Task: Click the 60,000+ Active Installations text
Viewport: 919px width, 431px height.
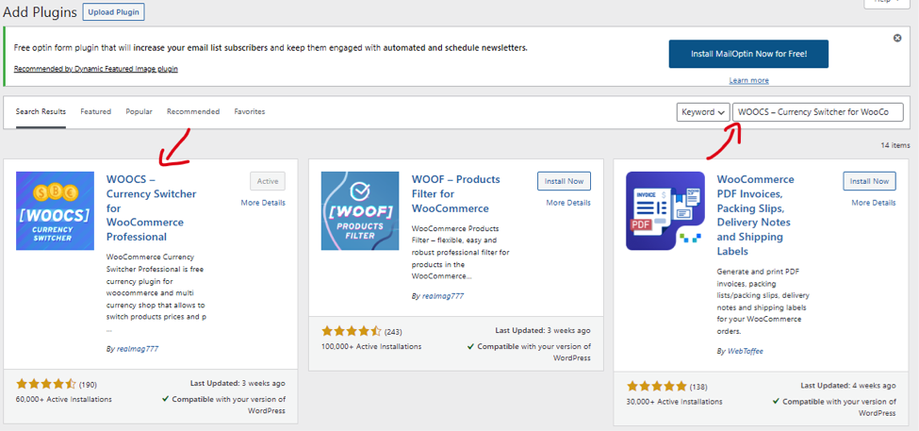Action: tap(64, 399)
